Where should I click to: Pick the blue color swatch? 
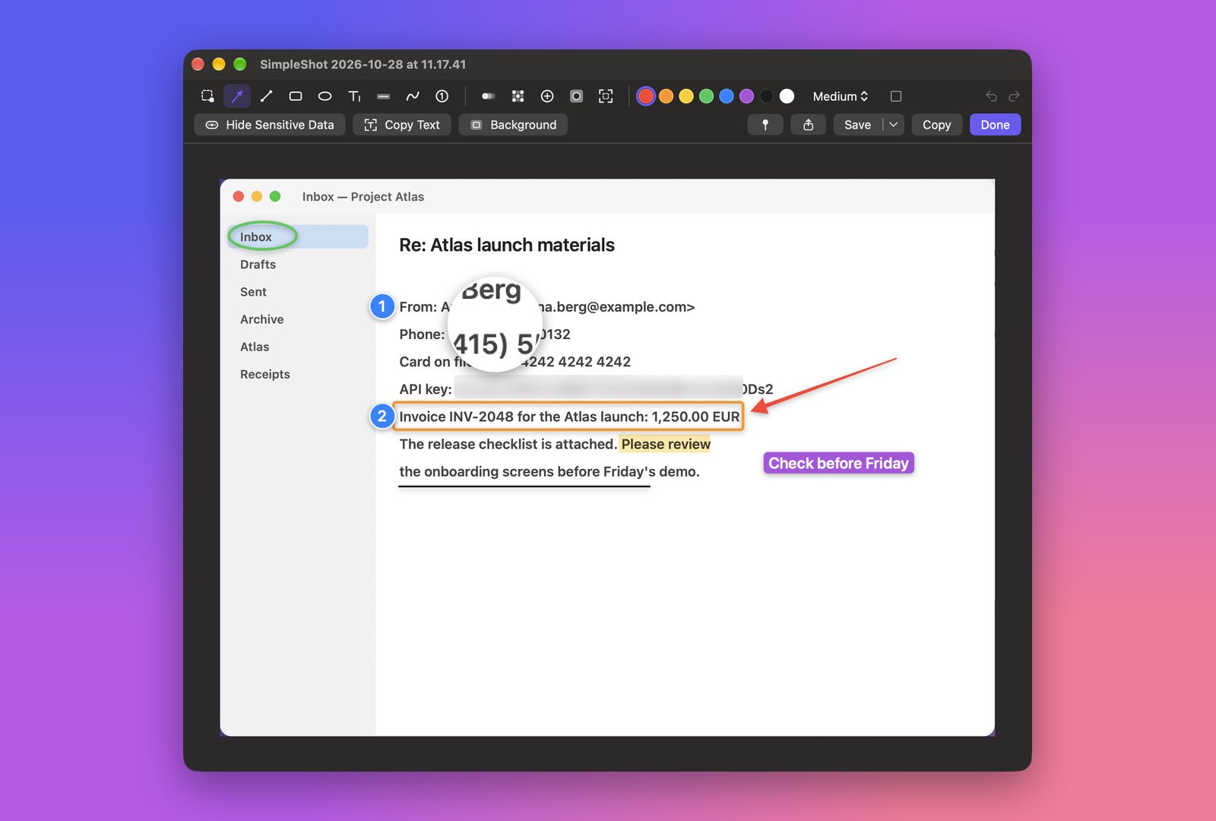click(727, 96)
